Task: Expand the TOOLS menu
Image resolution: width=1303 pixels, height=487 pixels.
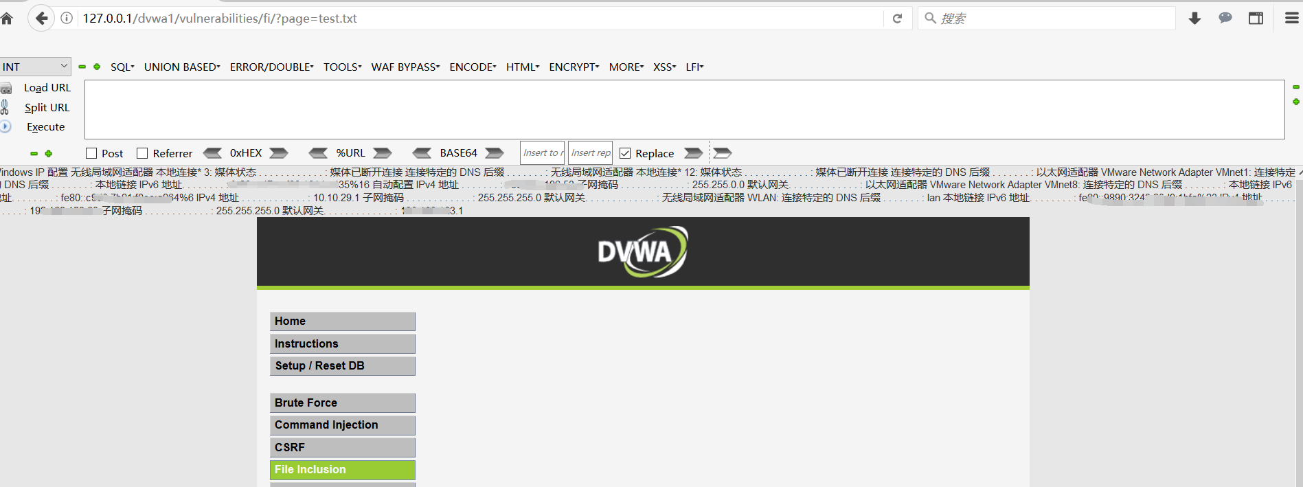Action: (343, 67)
